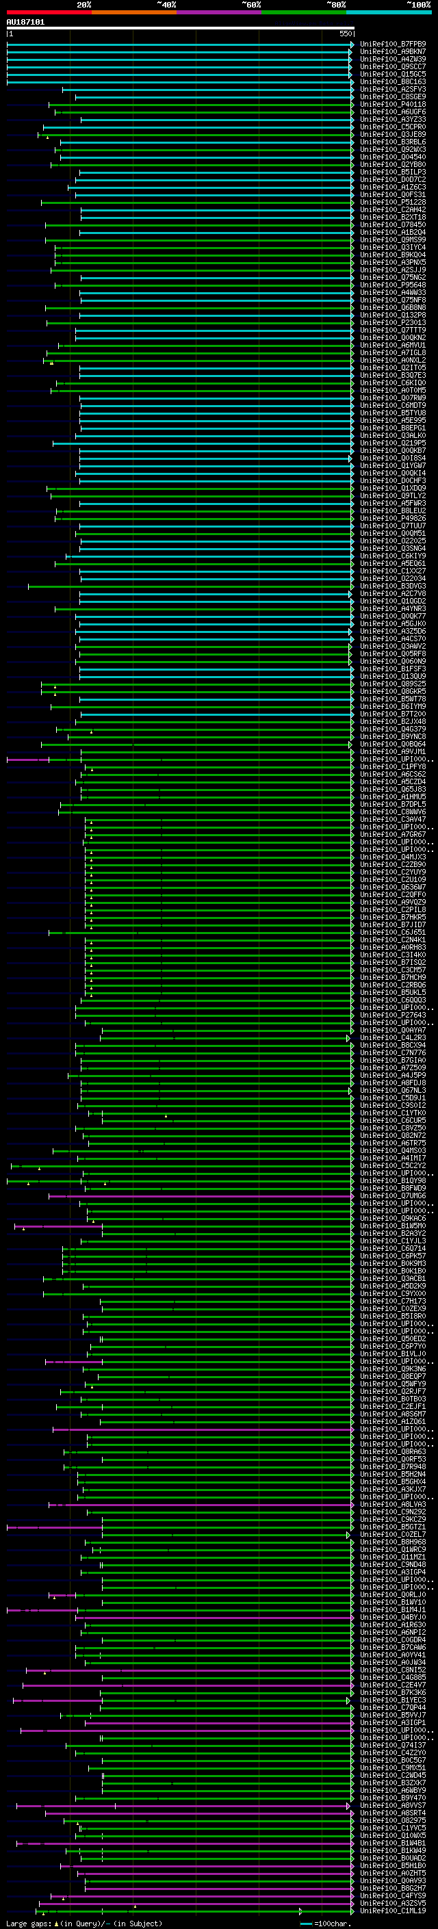Open hit UniRef100_A9BKN7
The image size is (438, 1929).
(x=393, y=52)
